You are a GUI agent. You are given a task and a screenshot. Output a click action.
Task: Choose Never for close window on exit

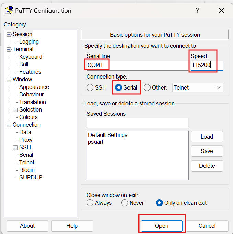click(x=125, y=203)
